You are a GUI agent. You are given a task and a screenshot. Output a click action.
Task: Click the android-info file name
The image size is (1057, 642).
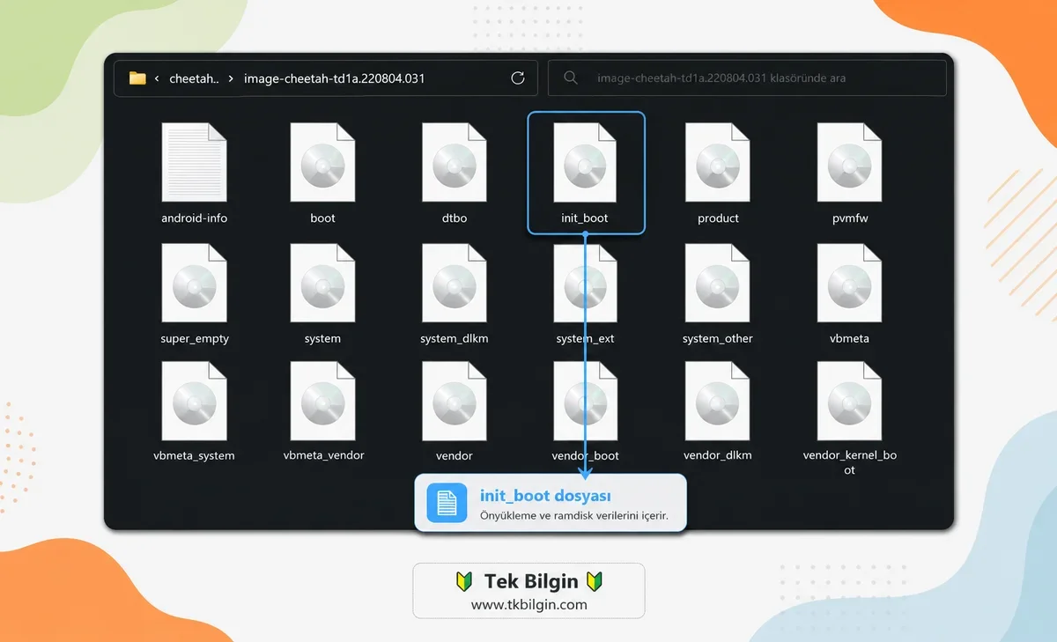tap(195, 218)
